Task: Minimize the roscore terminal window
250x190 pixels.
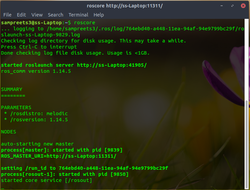Action: 222,6
